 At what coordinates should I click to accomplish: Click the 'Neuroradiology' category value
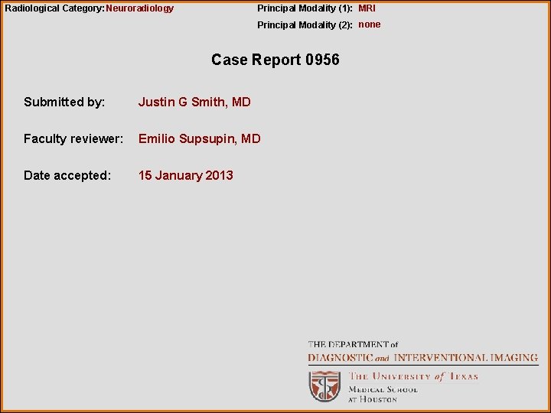pos(140,8)
